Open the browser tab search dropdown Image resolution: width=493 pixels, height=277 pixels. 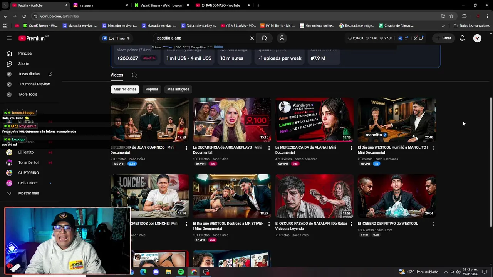coord(5,5)
